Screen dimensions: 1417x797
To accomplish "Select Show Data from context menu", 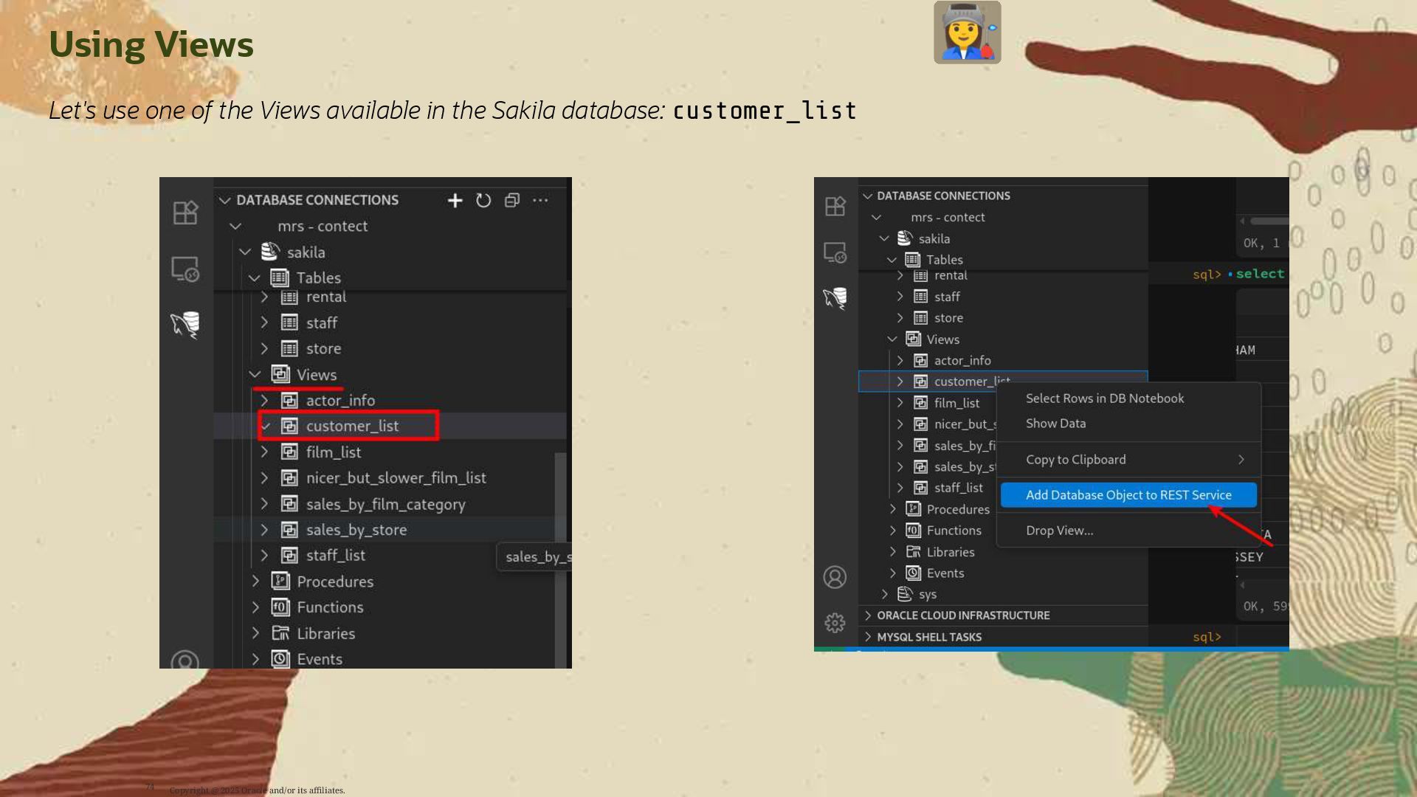I will tap(1055, 424).
